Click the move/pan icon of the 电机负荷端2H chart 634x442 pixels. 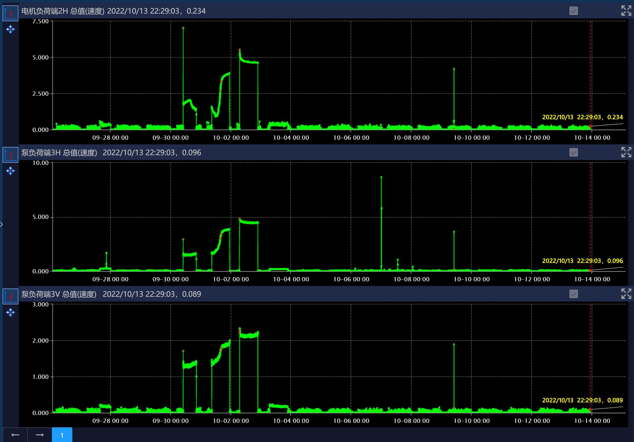pyautogui.click(x=10, y=29)
